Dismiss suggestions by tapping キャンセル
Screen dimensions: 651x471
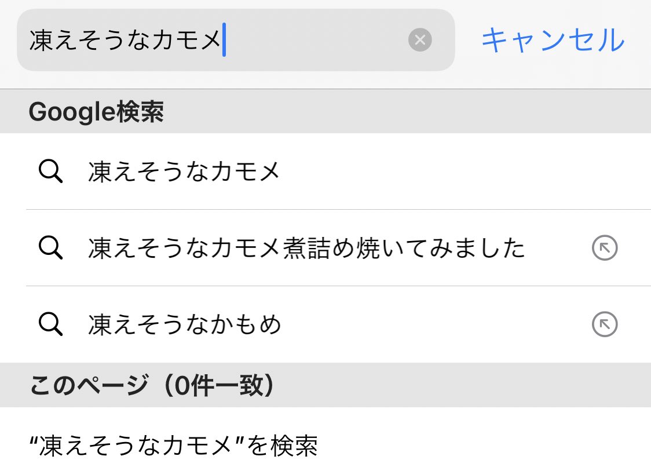[x=552, y=39]
